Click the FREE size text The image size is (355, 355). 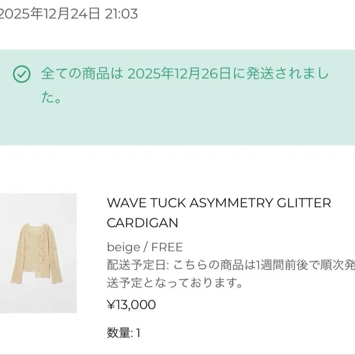tap(167, 247)
